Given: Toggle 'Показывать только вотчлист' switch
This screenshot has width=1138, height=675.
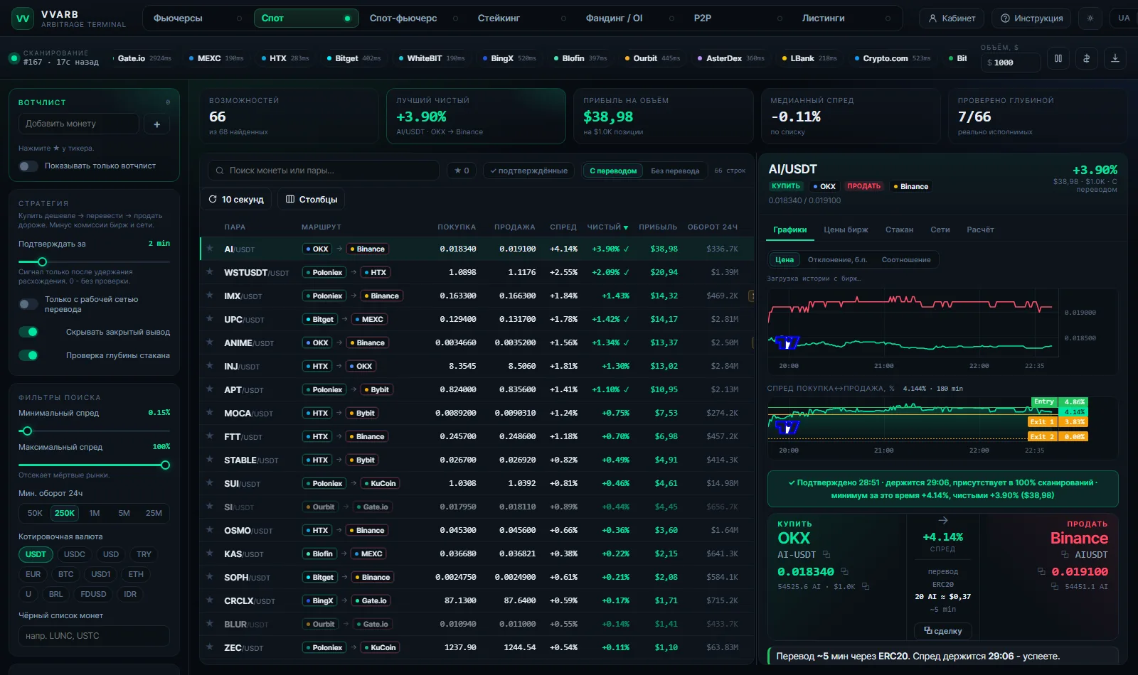Looking at the screenshot, I should [x=28, y=166].
